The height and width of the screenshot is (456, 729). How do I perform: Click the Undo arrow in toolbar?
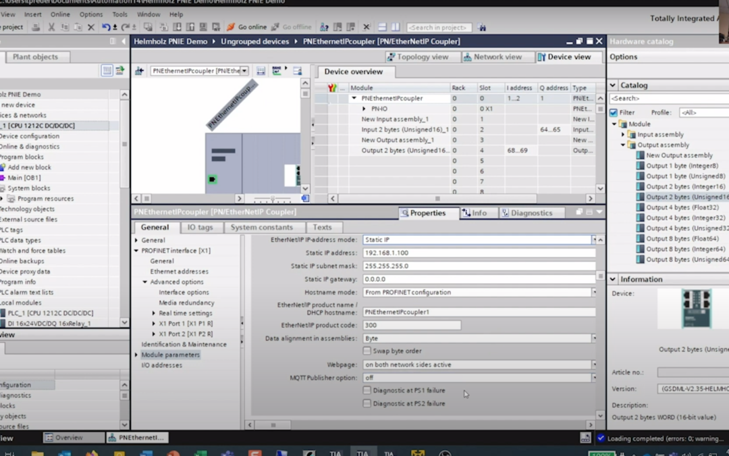pos(106,27)
